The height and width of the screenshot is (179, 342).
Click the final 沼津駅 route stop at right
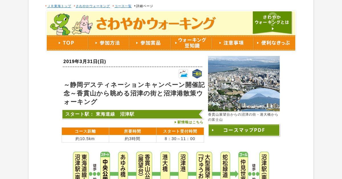pyautogui.click(x=264, y=165)
